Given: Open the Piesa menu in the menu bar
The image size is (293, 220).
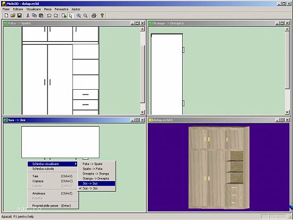Looking at the screenshot, I should (x=47, y=9).
